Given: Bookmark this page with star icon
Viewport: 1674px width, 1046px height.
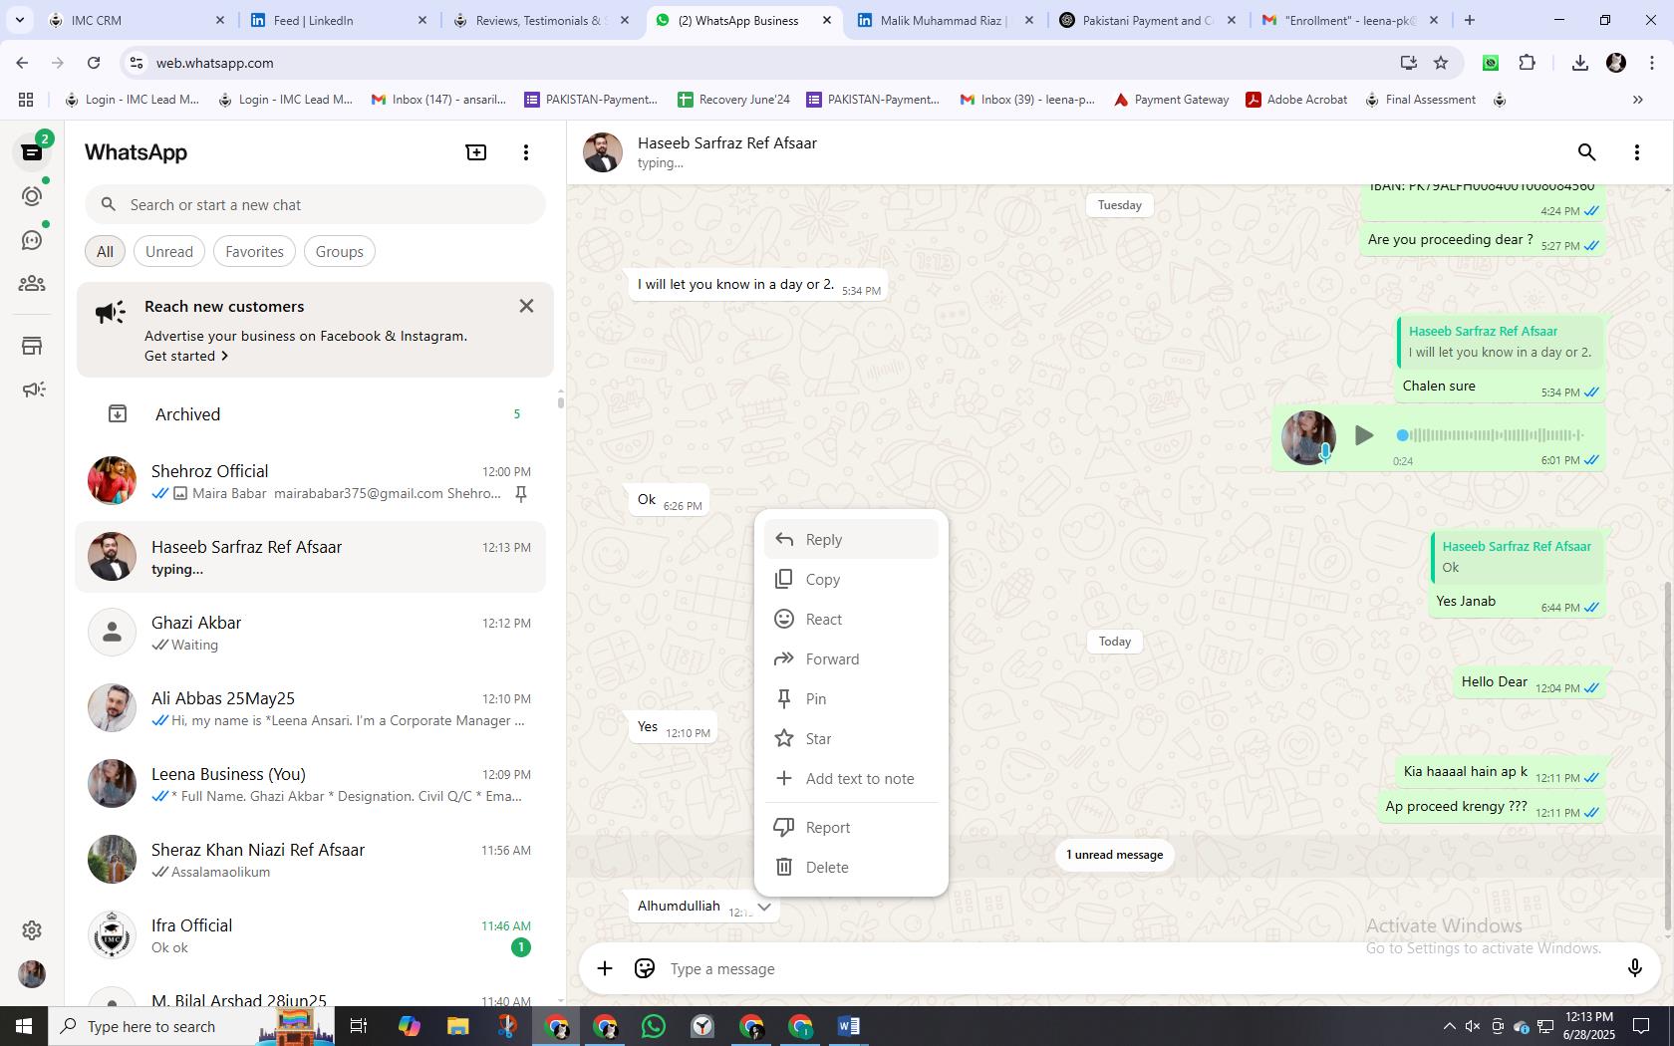Looking at the screenshot, I should tap(1441, 63).
